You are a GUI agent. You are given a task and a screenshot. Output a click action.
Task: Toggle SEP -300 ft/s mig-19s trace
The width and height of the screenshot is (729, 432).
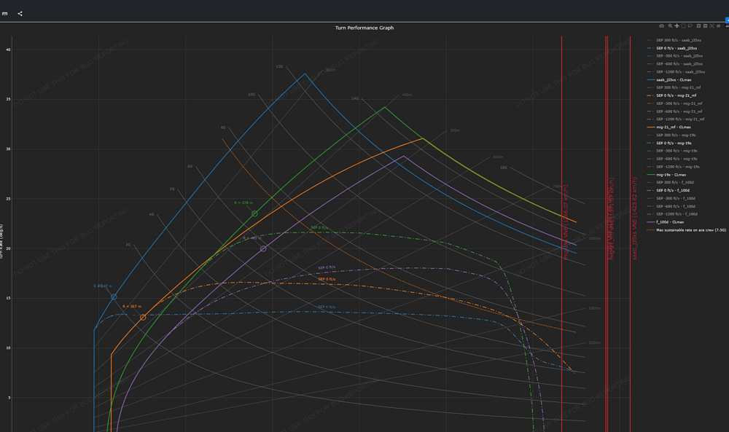tap(673, 151)
